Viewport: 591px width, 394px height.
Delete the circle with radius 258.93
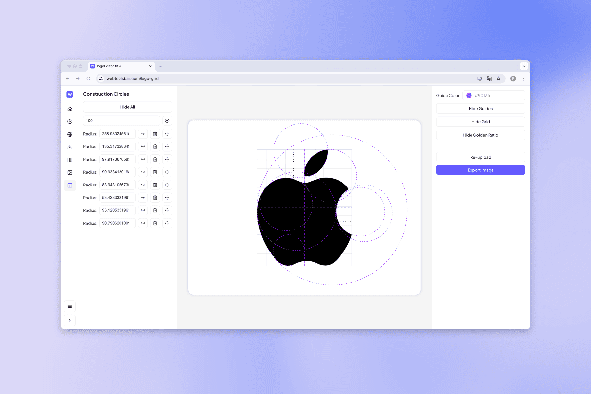pyautogui.click(x=155, y=134)
